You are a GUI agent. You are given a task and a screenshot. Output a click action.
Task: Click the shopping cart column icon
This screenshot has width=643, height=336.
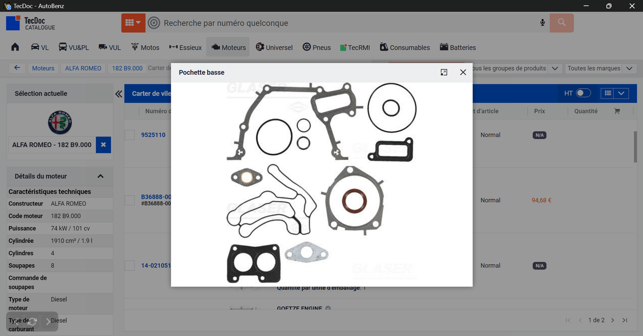[x=617, y=111]
